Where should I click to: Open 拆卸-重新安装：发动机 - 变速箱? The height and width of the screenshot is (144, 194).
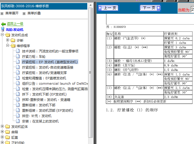pos(46,100)
